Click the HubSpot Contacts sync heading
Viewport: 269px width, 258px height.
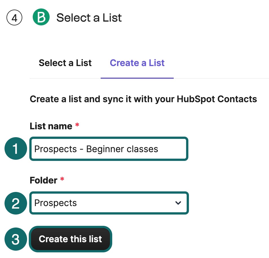click(143, 99)
